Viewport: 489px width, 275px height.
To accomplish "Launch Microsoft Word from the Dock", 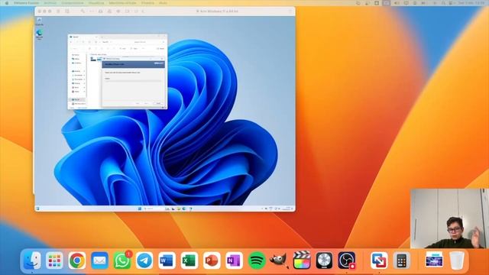I will point(167,260).
